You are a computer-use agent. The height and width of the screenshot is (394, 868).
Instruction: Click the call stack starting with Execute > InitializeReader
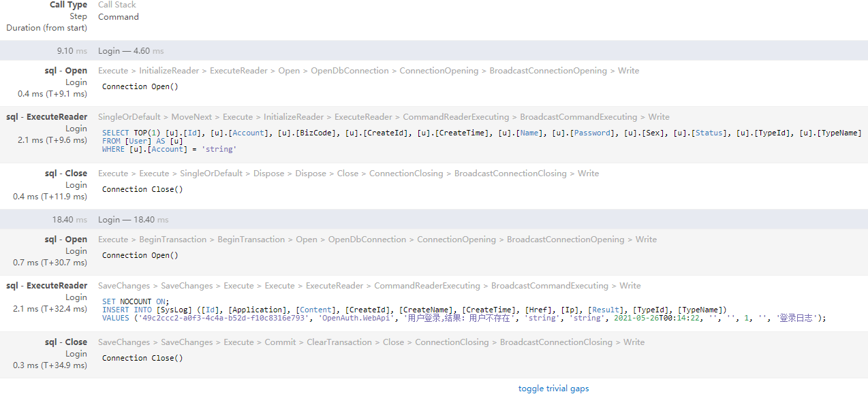pos(369,71)
